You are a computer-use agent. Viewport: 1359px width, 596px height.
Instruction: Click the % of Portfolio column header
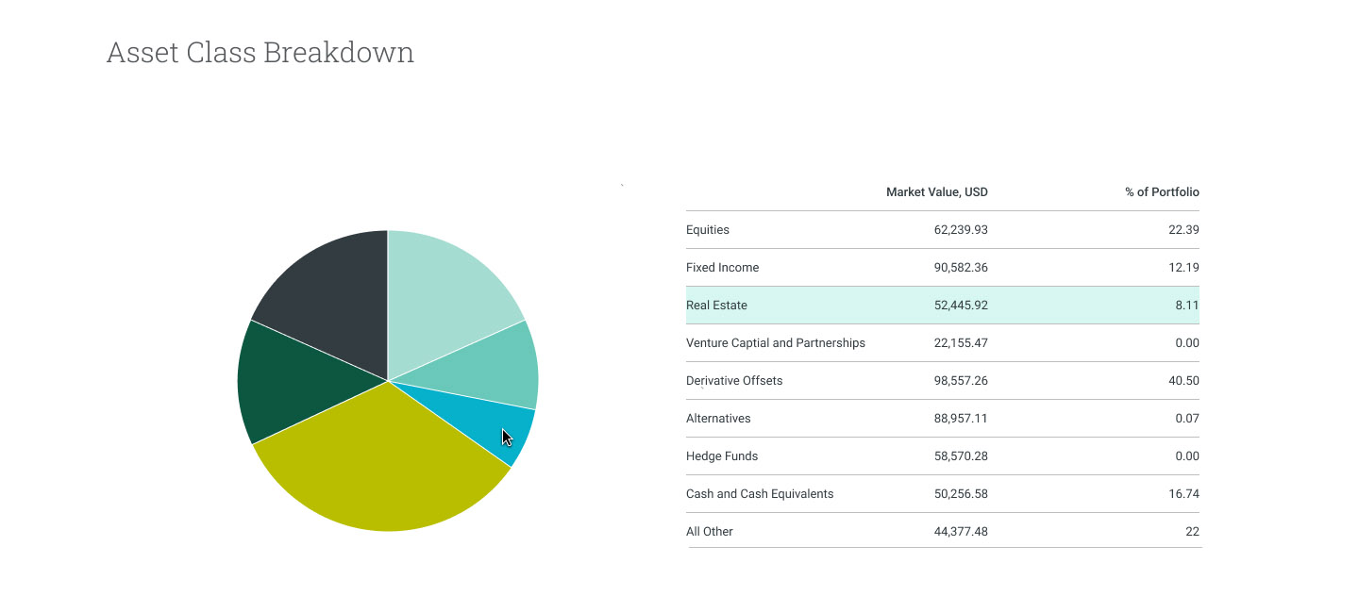pyautogui.click(x=1161, y=192)
